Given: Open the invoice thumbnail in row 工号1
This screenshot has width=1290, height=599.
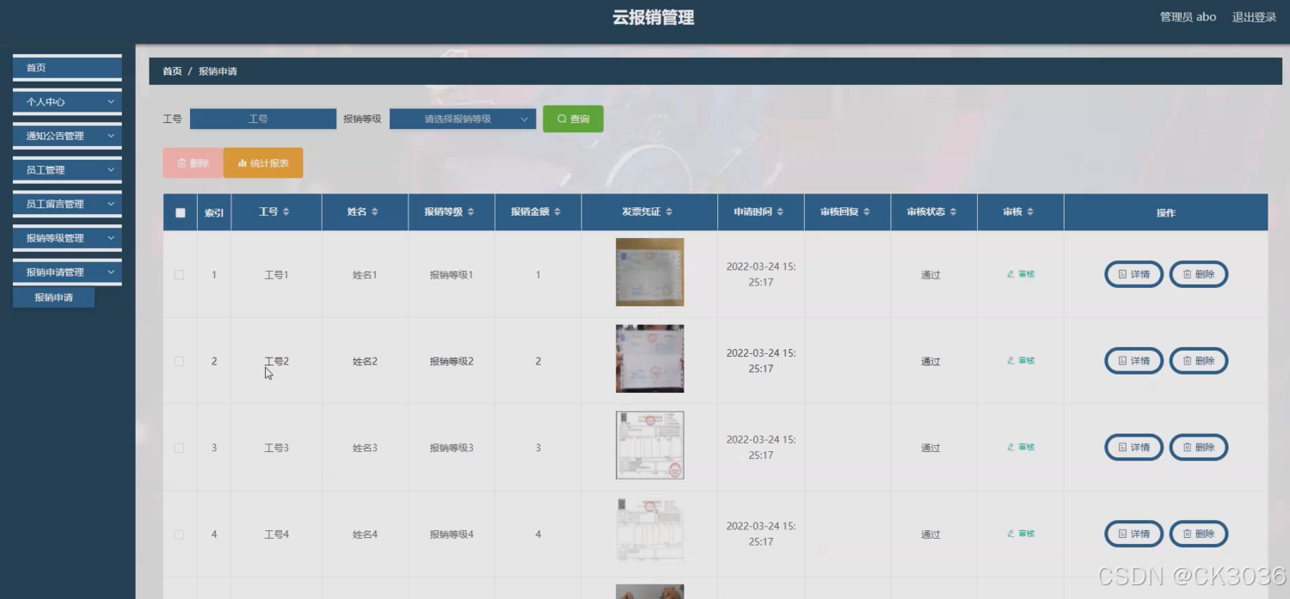Looking at the screenshot, I should 649,272.
